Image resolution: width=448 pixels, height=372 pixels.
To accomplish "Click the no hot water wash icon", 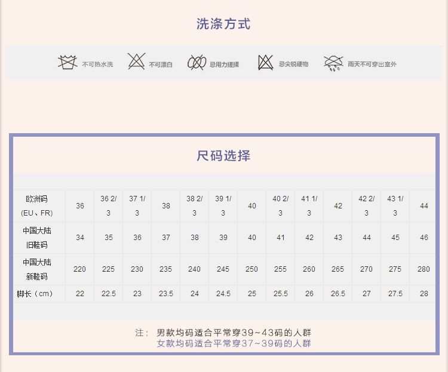I will tap(67, 62).
